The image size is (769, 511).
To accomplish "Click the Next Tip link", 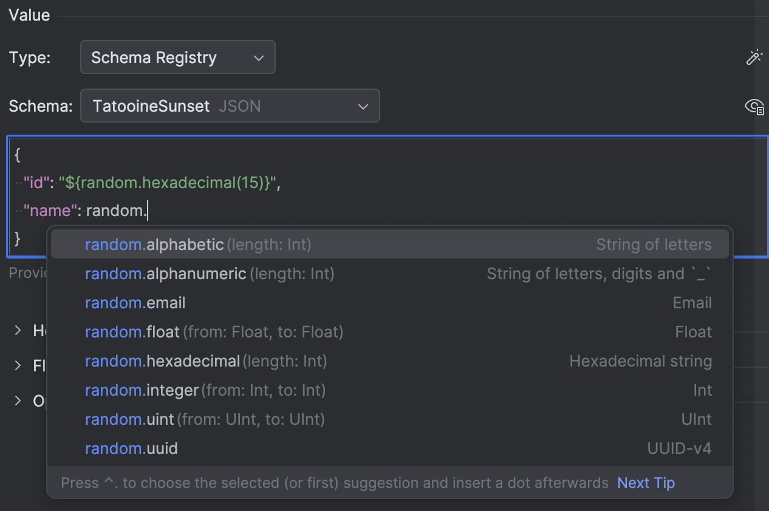I will 645,482.
